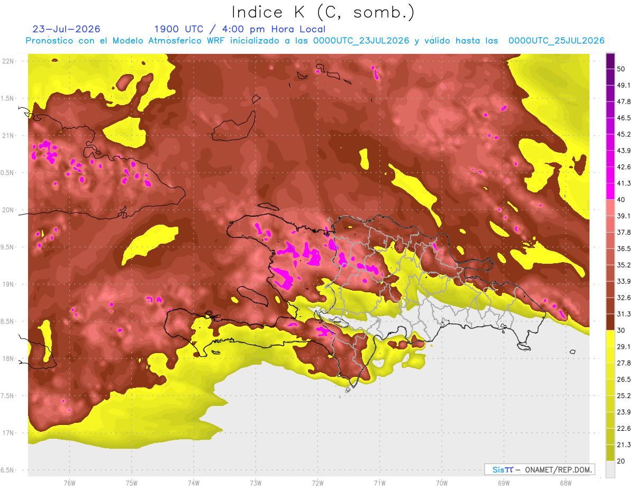Click the 'SisTT – ONAMET/REP.DOM.' credit box
The image size is (635, 490).
click(x=539, y=469)
